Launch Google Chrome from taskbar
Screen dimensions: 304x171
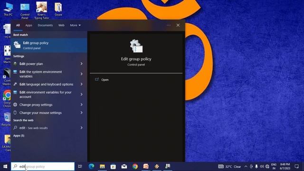pyautogui.click(x=135, y=166)
